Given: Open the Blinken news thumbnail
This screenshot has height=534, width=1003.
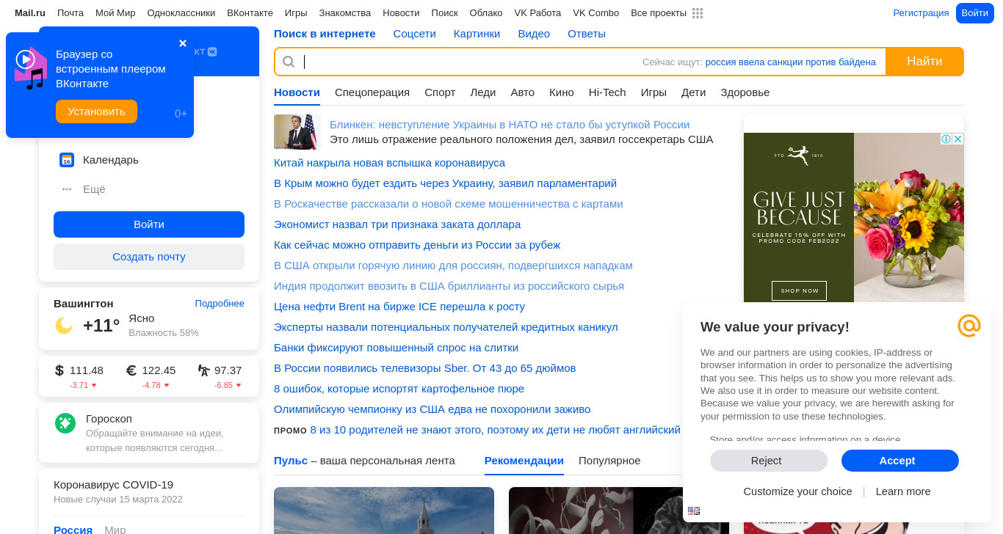Looking at the screenshot, I should (x=297, y=132).
